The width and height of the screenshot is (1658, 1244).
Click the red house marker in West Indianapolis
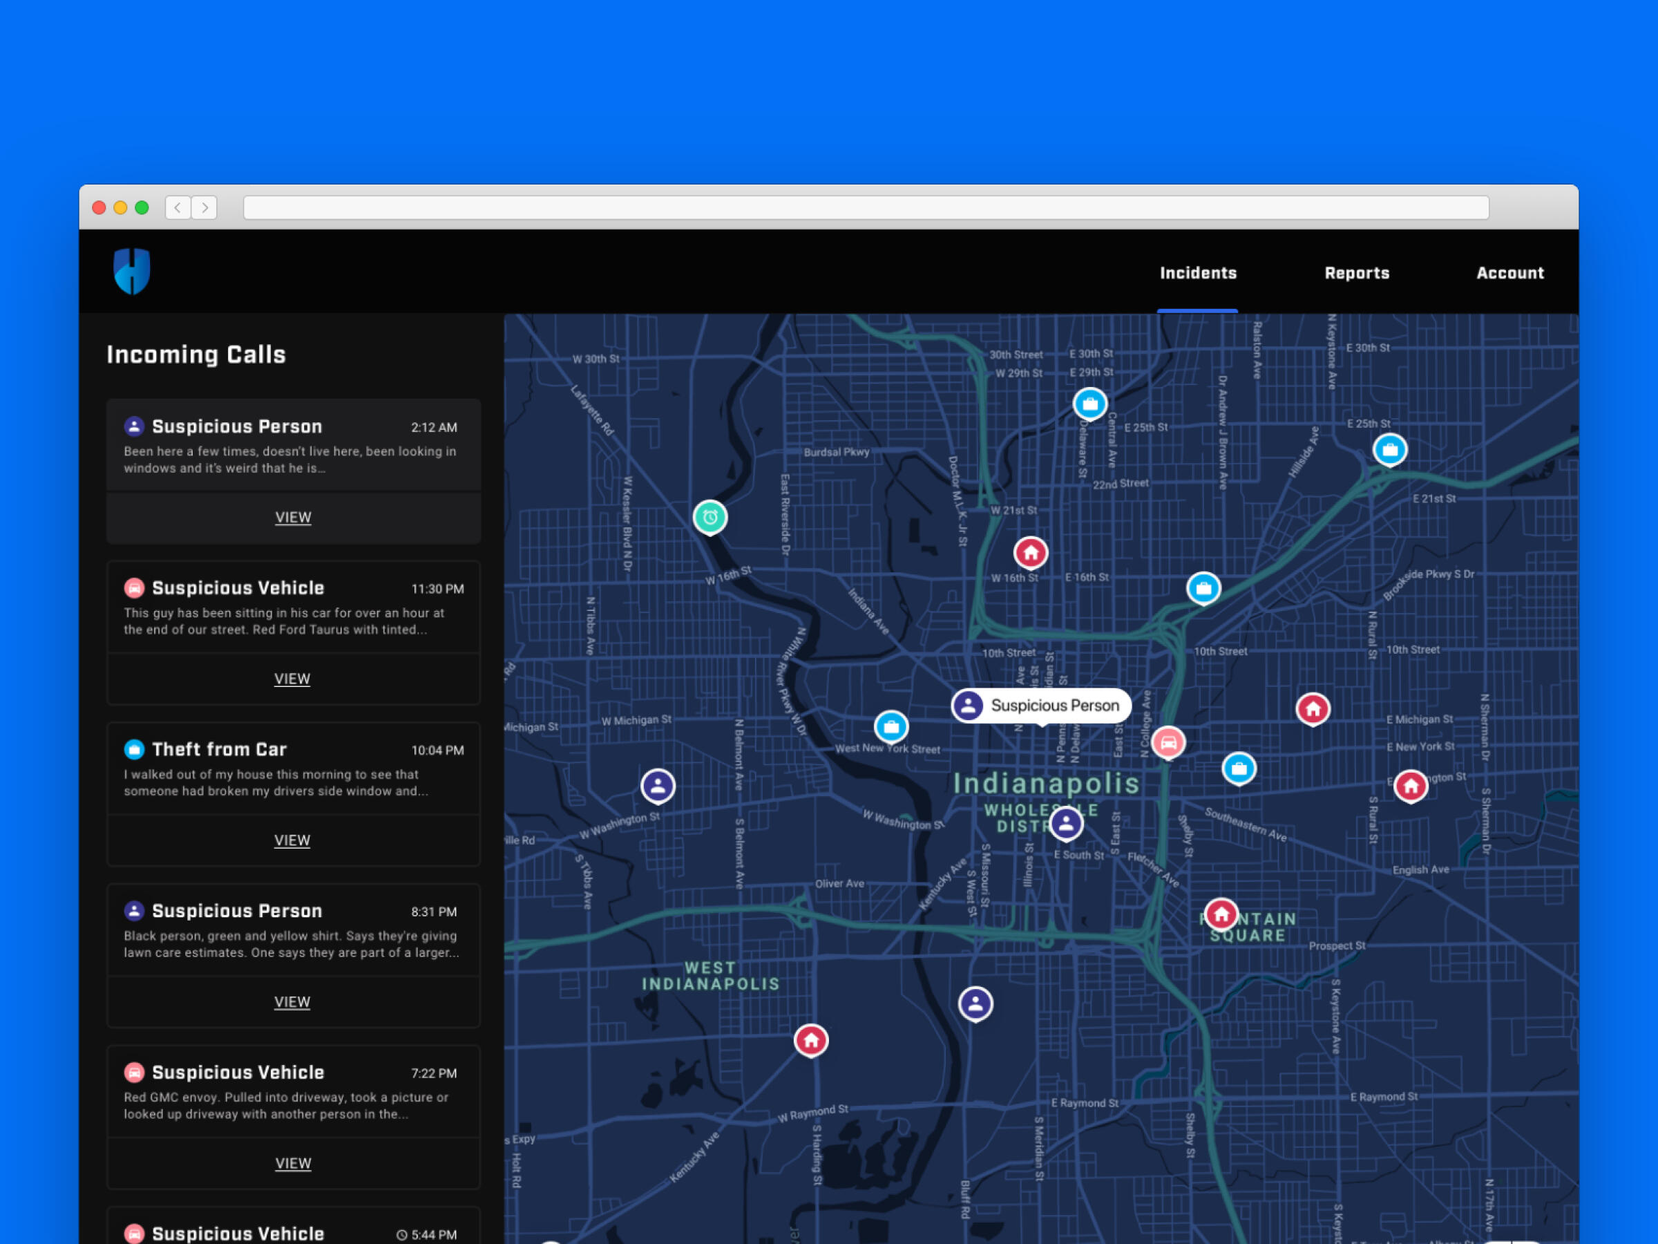click(x=810, y=1039)
